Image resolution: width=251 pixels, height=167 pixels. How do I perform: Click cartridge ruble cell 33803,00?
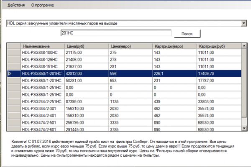click(219, 101)
